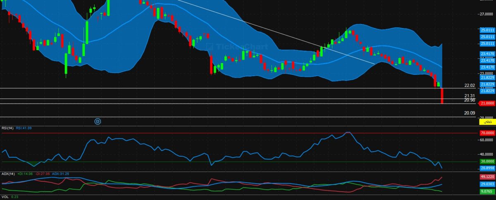Click the blue 29.0303 ADX value tag
496x200 pixels.
click(487, 183)
